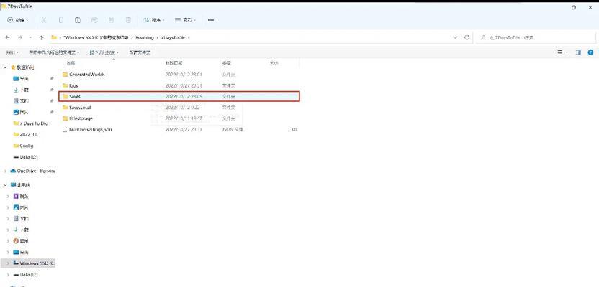The width and height of the screenshot is (599, 287).
Task: Open the New item menu button
Action: click(17, 20)
